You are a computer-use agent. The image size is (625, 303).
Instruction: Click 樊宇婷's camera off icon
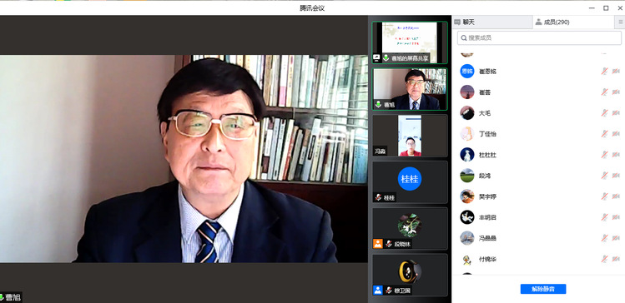point(616,196)
